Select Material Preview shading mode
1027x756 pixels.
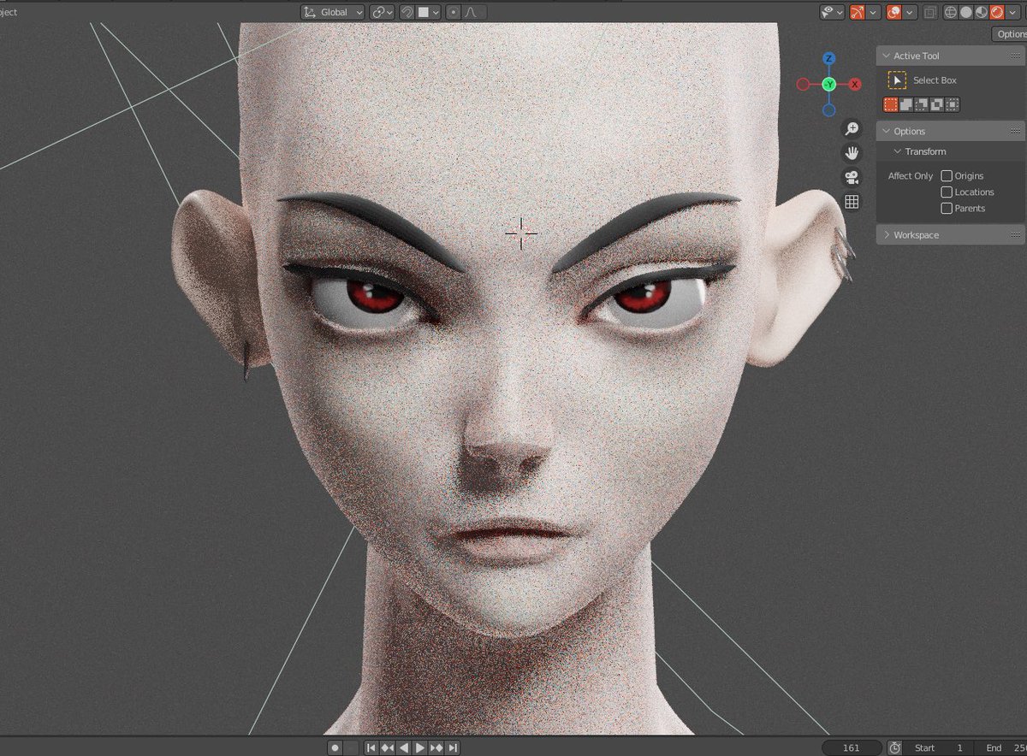pos(981,12)
